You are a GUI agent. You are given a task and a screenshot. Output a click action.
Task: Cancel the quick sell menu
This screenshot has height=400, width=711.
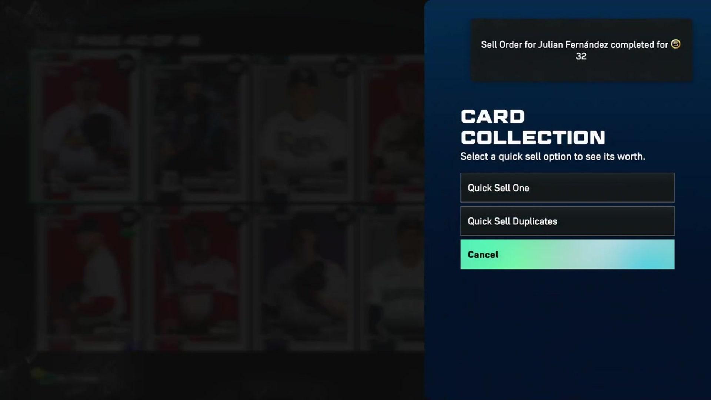coord(567,254)
